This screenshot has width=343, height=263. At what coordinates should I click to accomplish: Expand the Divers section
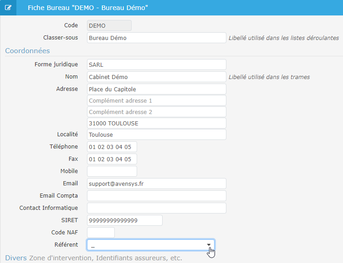pos(16,258)
